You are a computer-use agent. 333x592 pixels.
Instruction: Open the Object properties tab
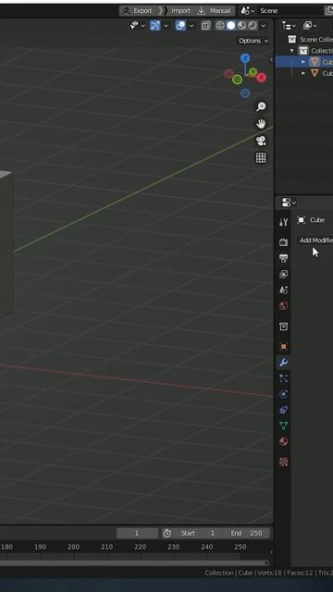pyautogui.click(x=284, y=346)
